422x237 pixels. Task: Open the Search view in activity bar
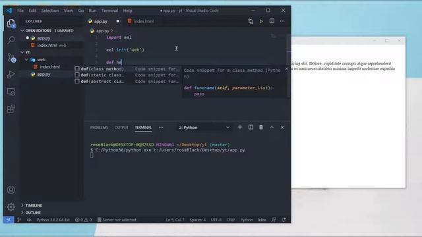click(11, 40)
